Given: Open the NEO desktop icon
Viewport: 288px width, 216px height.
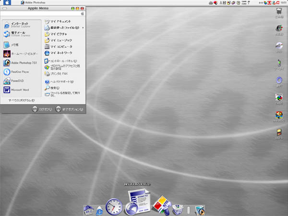Looking at the screenshot, I should pos(279,117).
